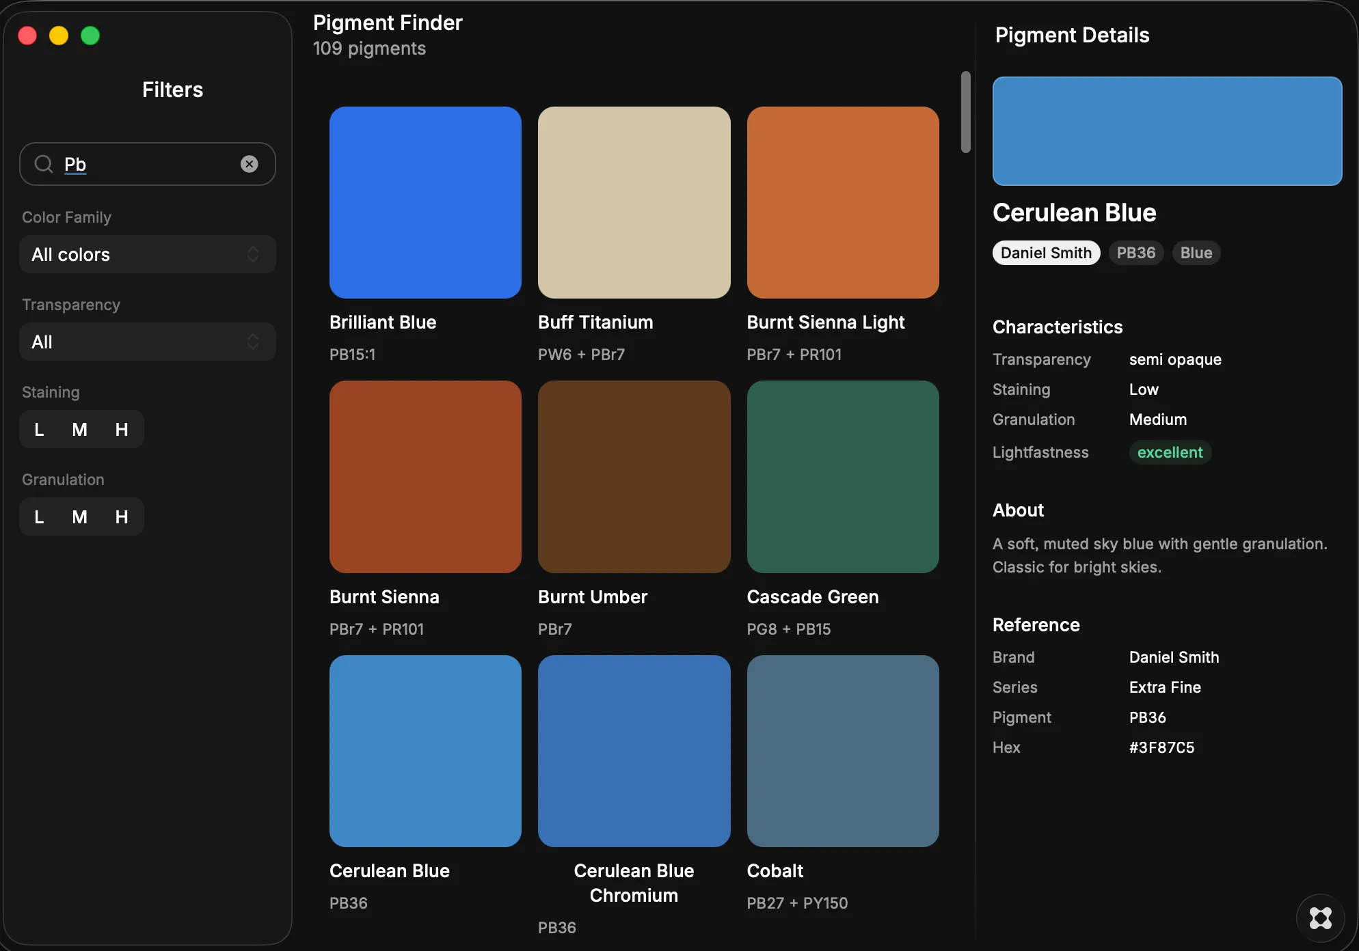This screenshot has width=1359, height=951.
Task: Click the Daniel Smith brand tag
Action: 1046,253
